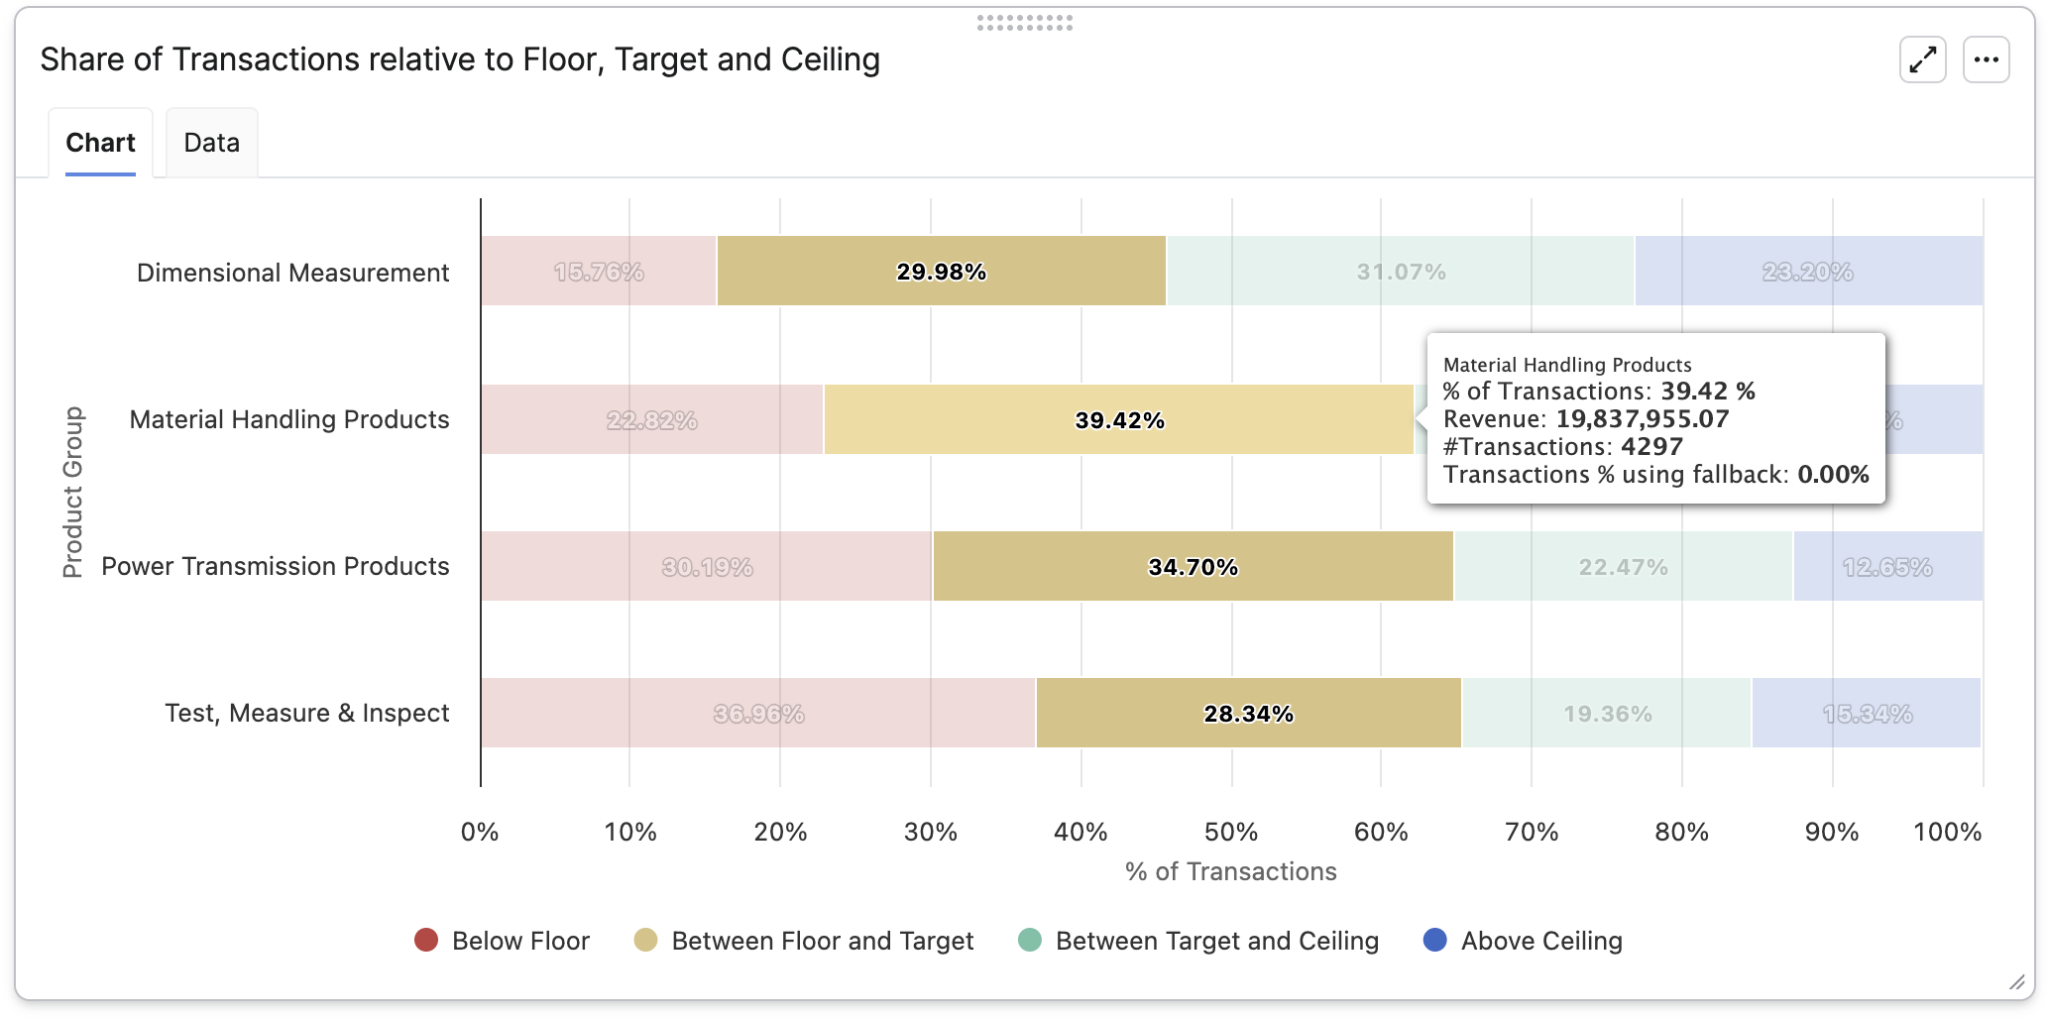
Task: Click the 23.20% Above Ceiling segment
Action: point(1807,271)
